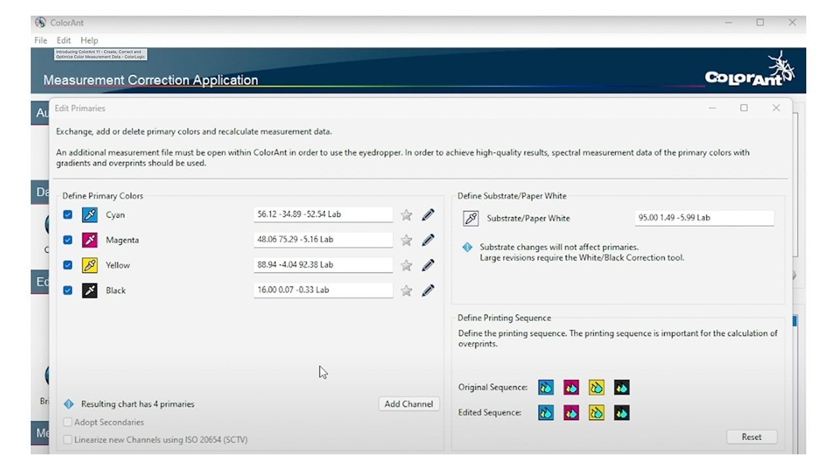Click info icon beside Resulting chart message

pos(69,404)
